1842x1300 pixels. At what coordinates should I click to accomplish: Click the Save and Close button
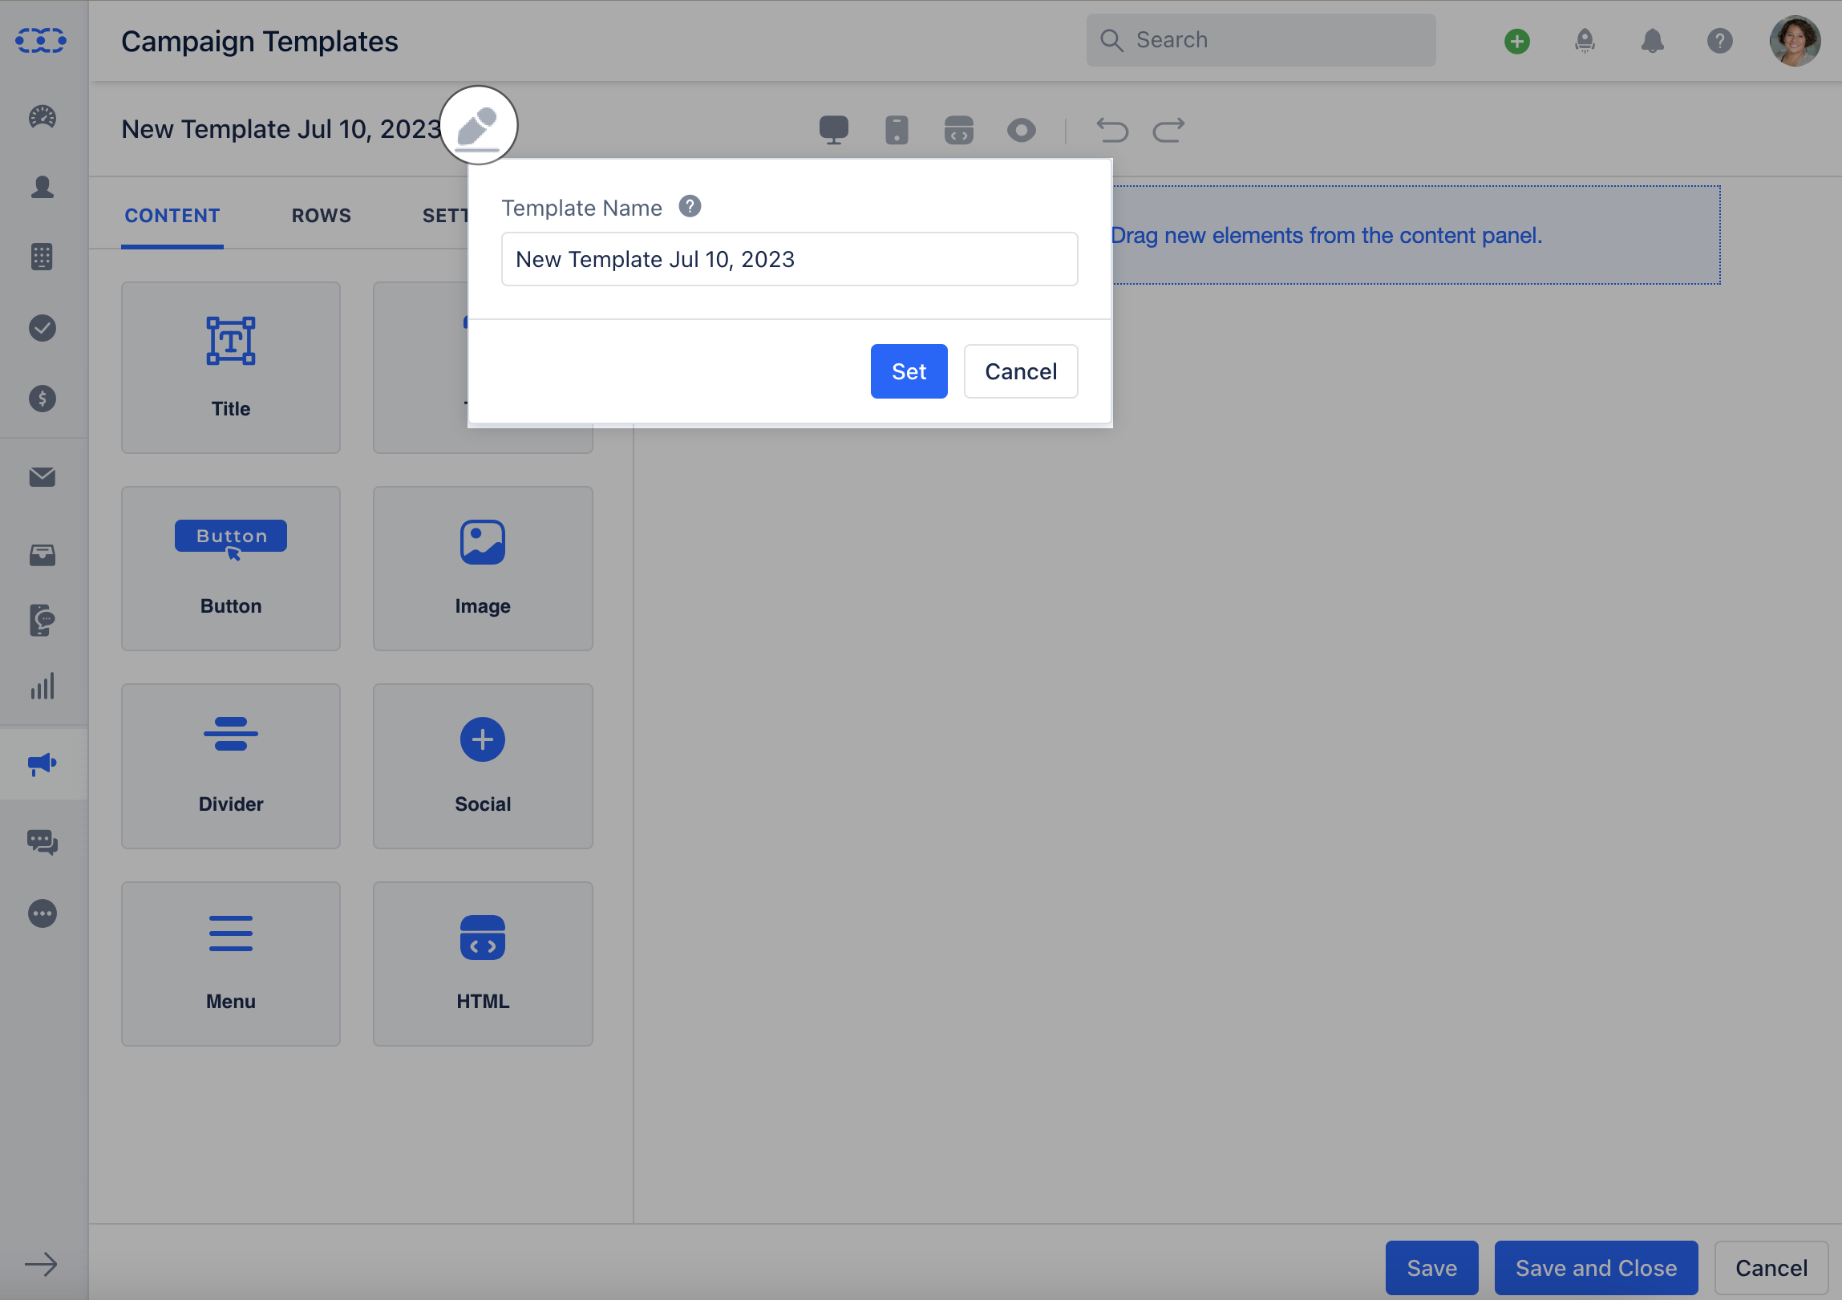[x=1595, y=1267]
